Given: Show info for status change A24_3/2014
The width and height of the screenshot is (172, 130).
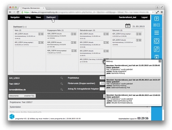Looking at the screenshot, I should click(x=105, y=42).
